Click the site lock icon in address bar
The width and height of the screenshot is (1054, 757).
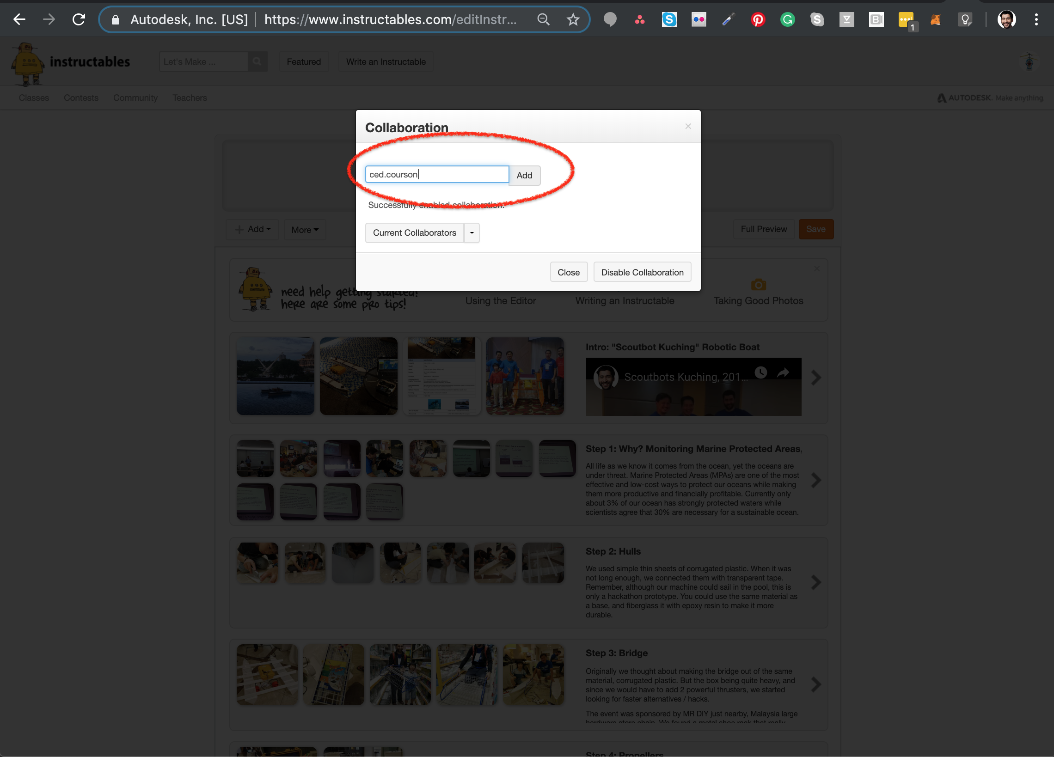tap(116, 19)
